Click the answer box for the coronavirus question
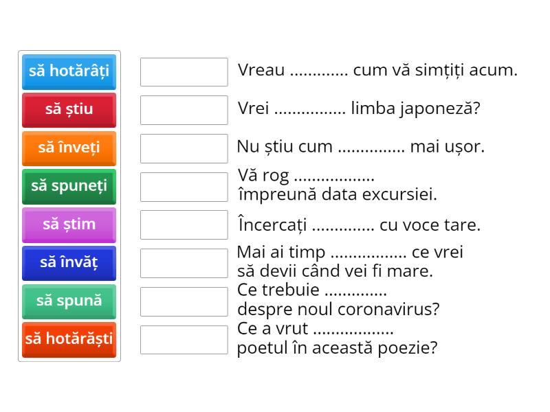Viewport: 550px width, 412px height. [x=183, y=301]
